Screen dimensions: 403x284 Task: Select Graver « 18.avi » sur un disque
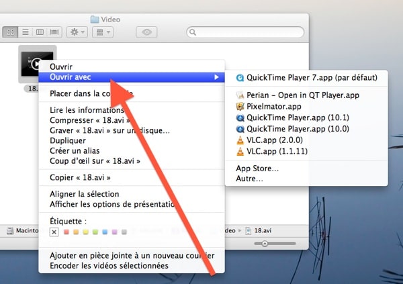[132, 130]
